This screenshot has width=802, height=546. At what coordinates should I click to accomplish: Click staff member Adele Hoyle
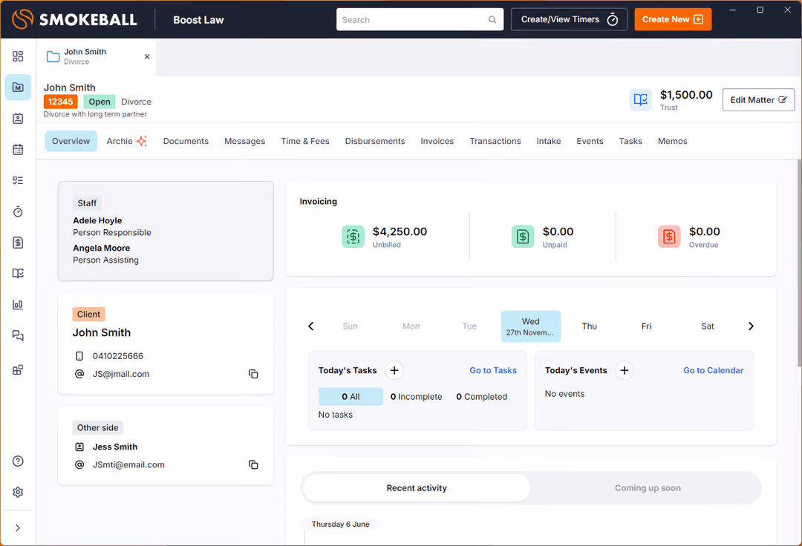[97, 220]
